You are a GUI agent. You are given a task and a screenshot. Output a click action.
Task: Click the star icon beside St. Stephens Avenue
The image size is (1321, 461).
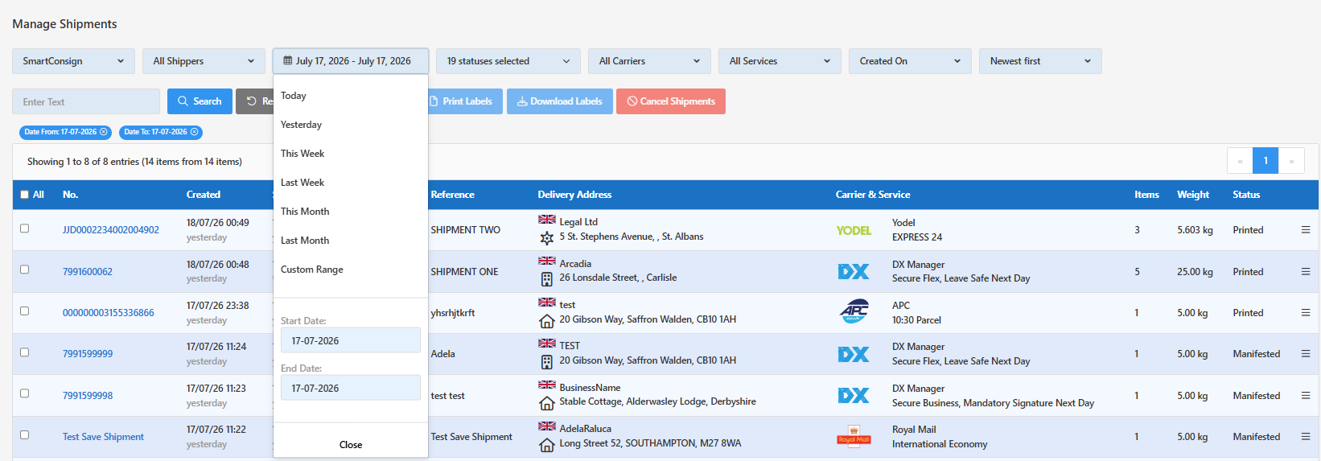[547, 238]
